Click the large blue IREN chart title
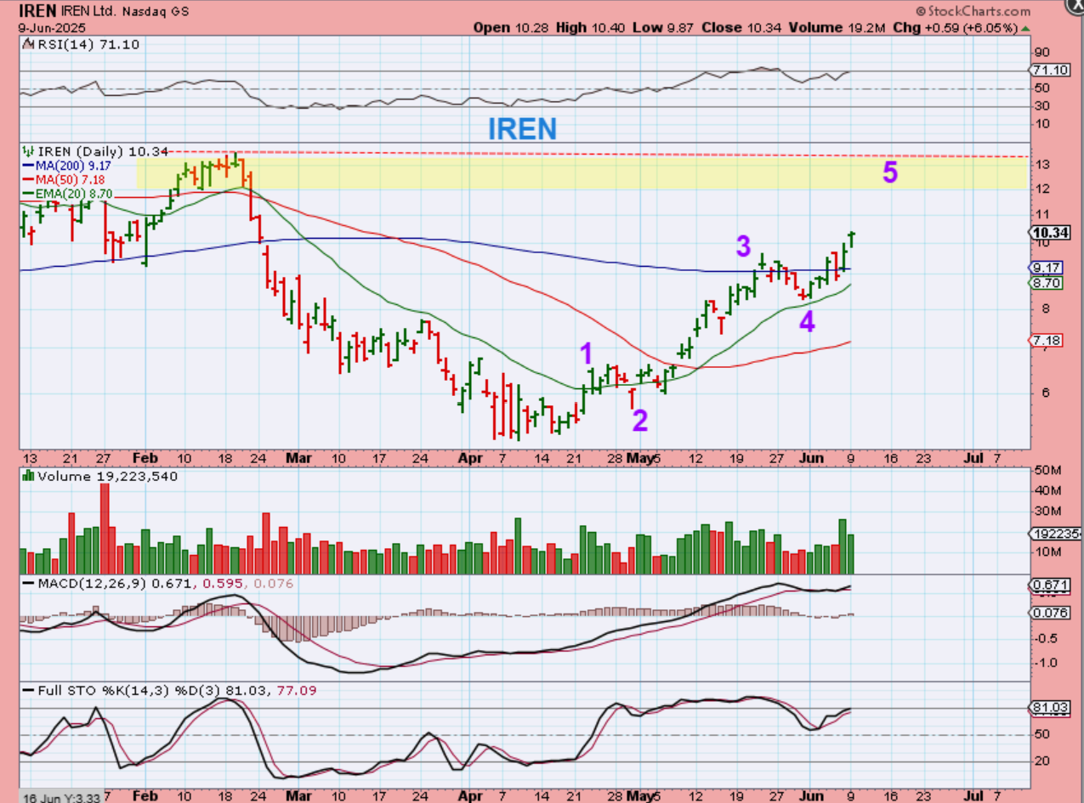This screenshot has height=803, width=1084. [x=522, y=128]
